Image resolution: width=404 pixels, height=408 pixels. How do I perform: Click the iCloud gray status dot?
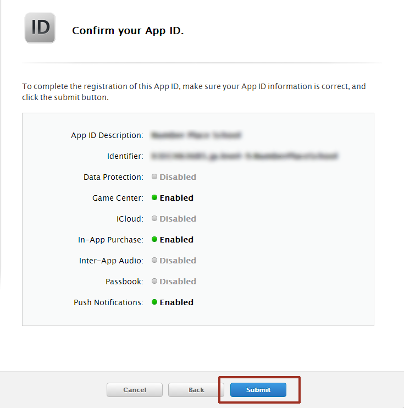point(154,218)
